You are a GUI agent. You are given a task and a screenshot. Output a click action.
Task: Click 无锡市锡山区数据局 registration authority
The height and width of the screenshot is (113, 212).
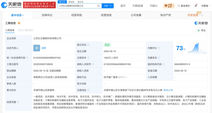(x=44, y=90)
